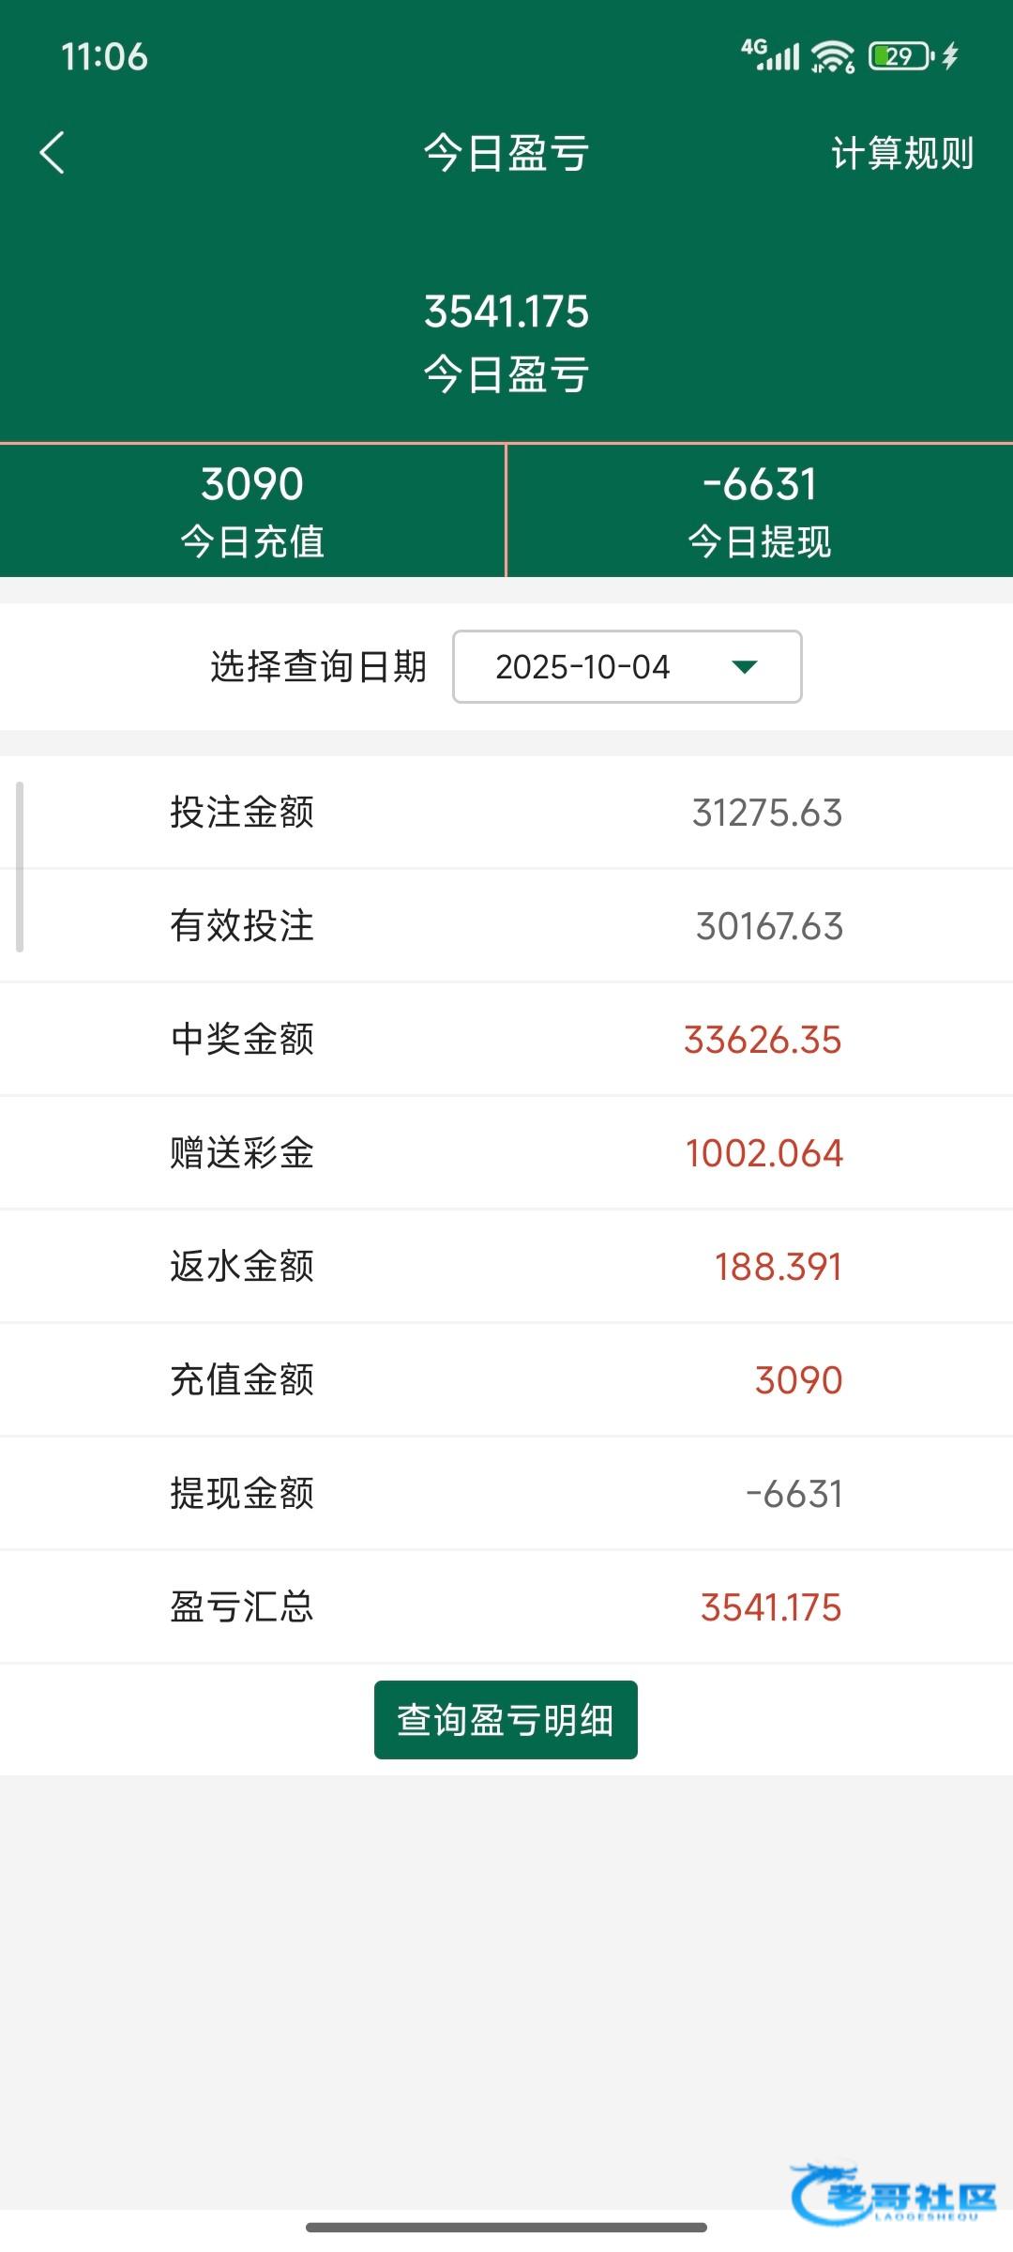Tap the 4G signal strength icon
Screen dimensions: 1013x2252
pyautogui.click(x=770, y=55)
